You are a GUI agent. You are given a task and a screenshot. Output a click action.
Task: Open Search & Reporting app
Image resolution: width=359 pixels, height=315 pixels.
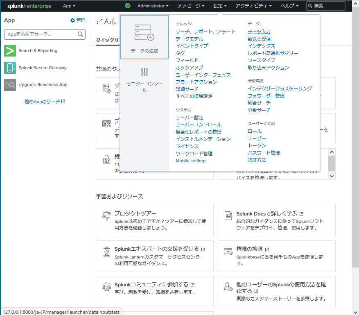point(38,51)
